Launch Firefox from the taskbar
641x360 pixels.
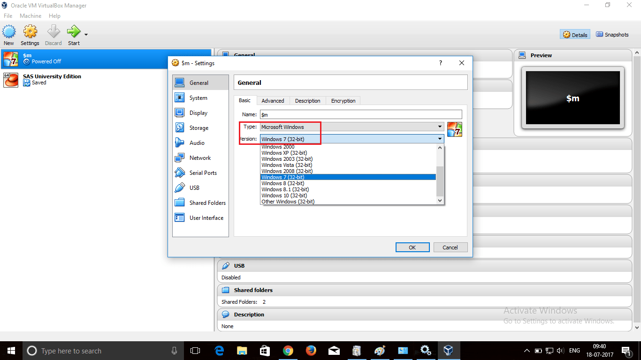click(311, 351)
